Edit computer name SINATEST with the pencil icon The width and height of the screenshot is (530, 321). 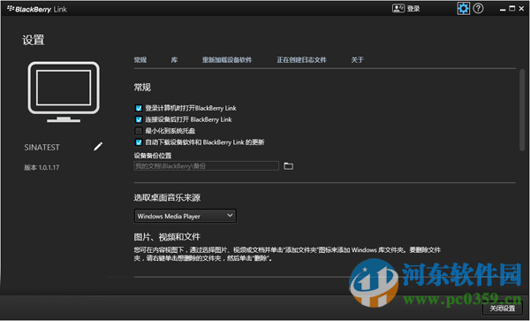(98, 147)
